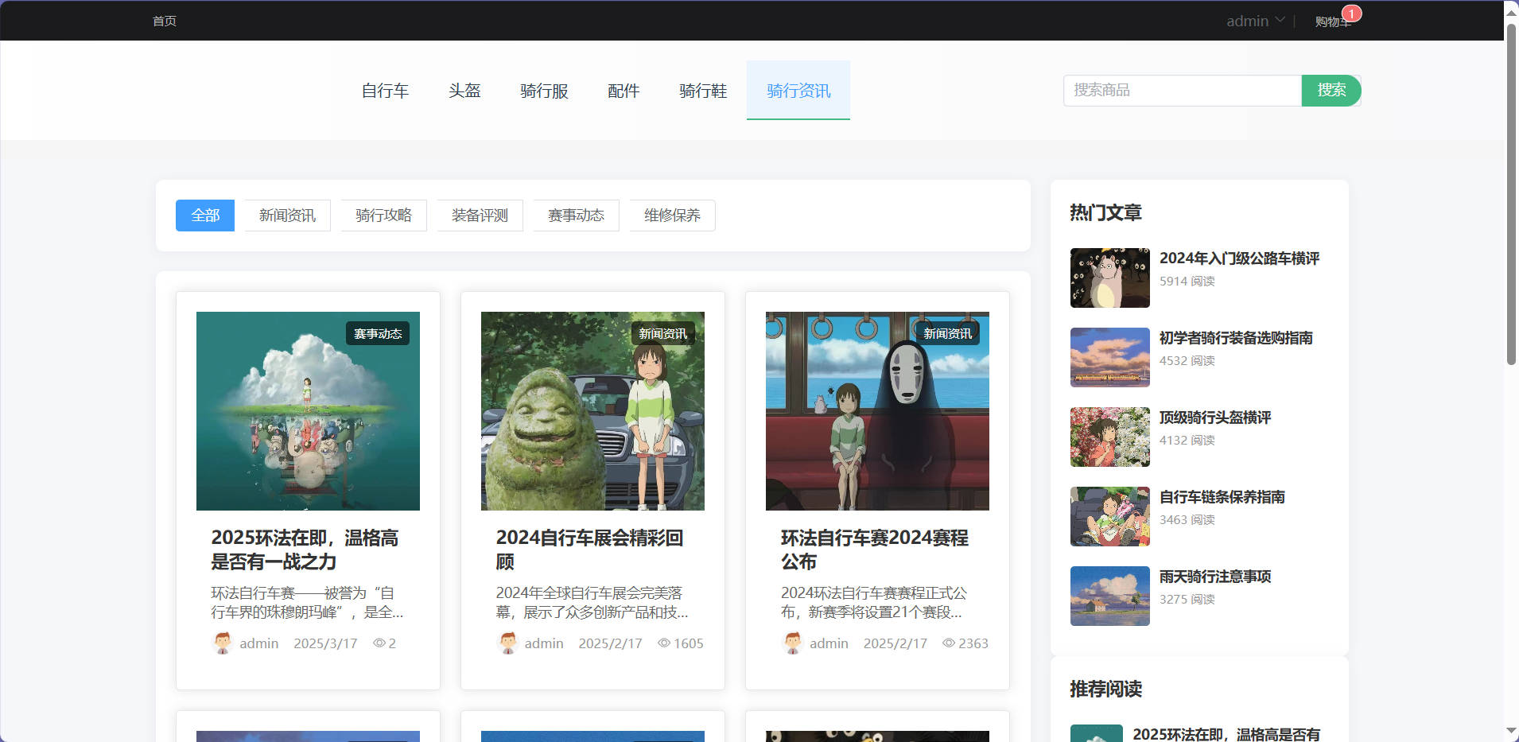This screenshot has height=742, width=1519.
Task: Click title 2025环法在即，温格高是否有一战之力
Action: (305, 550)
